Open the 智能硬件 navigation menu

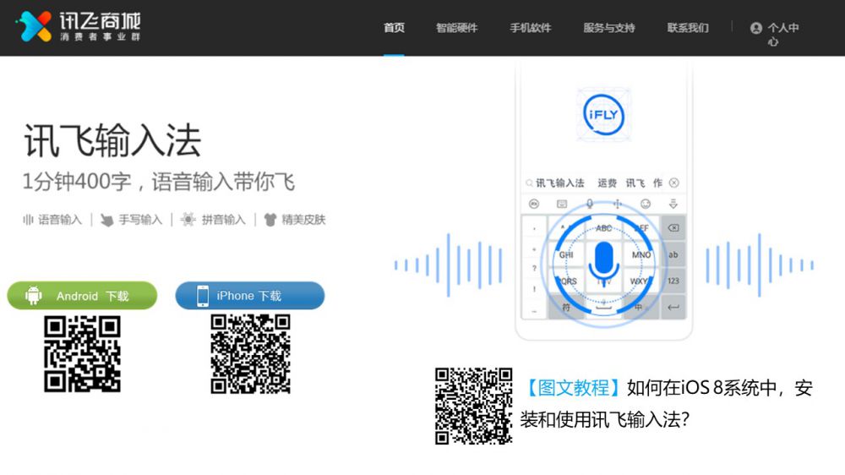pyautogui.click(x=456, y=28)
